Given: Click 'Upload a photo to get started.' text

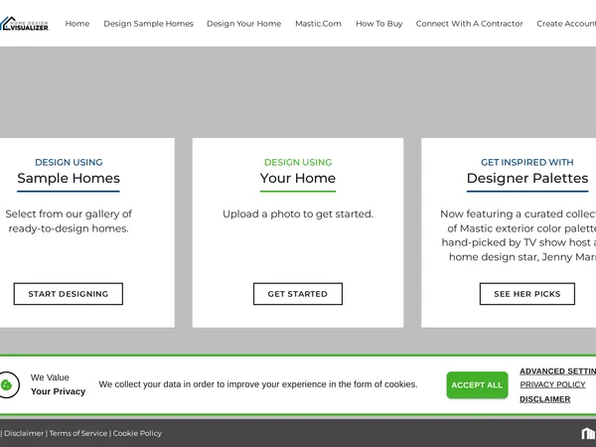Looking at the screenshot, I should (298, 214).
